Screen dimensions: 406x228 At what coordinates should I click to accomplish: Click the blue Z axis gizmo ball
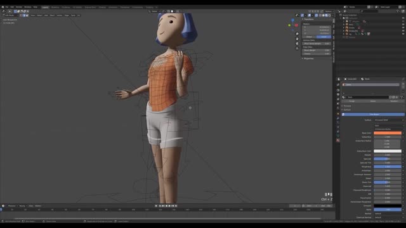[293, 20]
